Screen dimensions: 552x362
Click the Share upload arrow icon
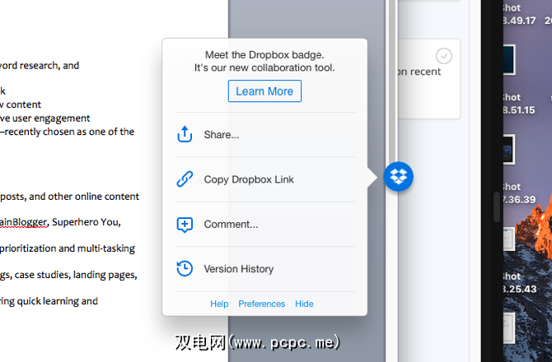[185, 134]
